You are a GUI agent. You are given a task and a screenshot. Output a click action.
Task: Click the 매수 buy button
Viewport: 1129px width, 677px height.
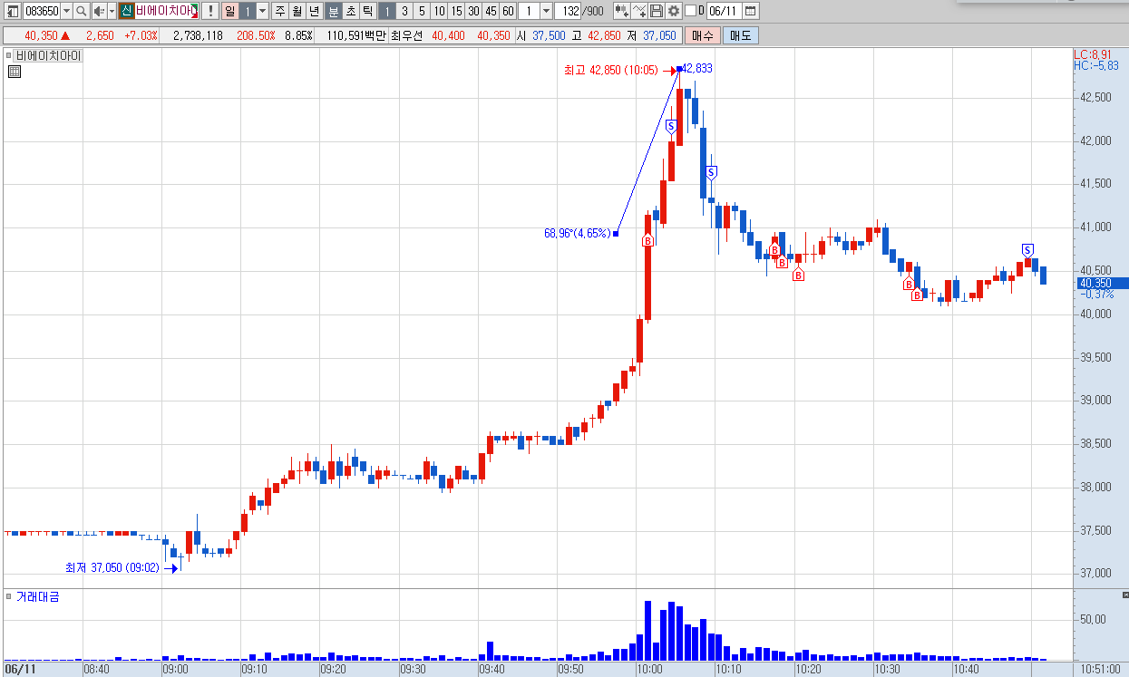click(x=702, y=35)
